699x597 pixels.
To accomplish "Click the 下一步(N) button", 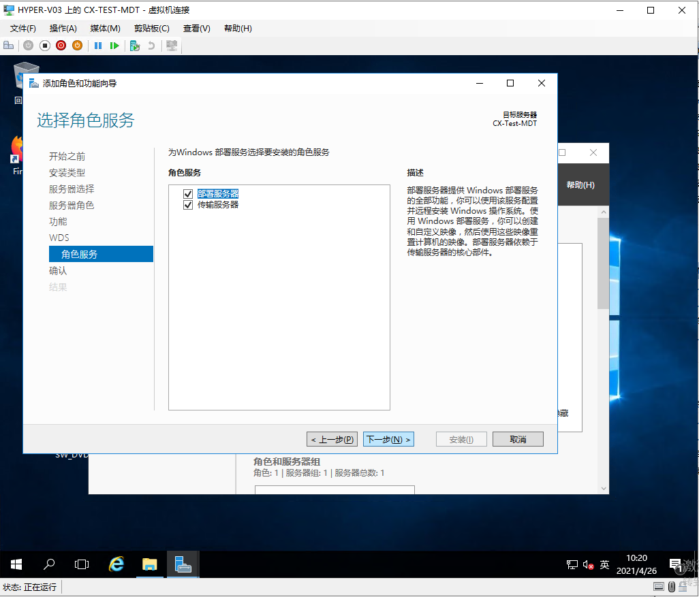I will click(388, 438).
